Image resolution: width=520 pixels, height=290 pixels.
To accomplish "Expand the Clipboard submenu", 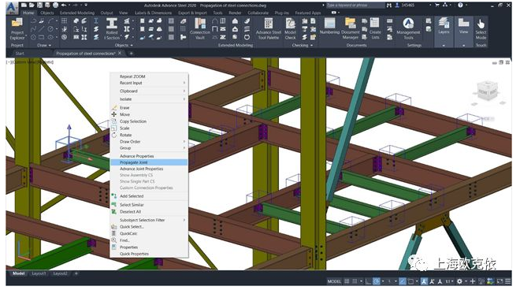I will [149, 91].
